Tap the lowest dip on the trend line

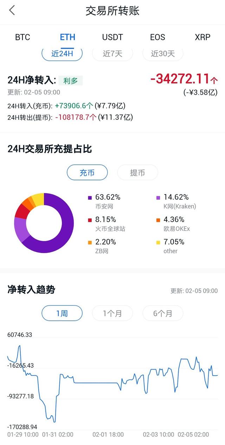point(54,421)
